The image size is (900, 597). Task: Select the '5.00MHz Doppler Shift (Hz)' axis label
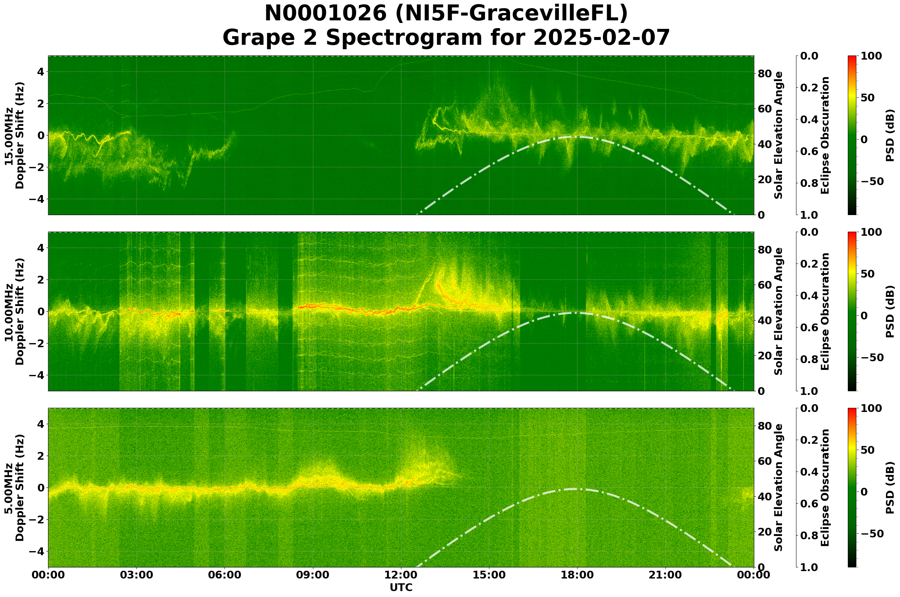[14, 488]
